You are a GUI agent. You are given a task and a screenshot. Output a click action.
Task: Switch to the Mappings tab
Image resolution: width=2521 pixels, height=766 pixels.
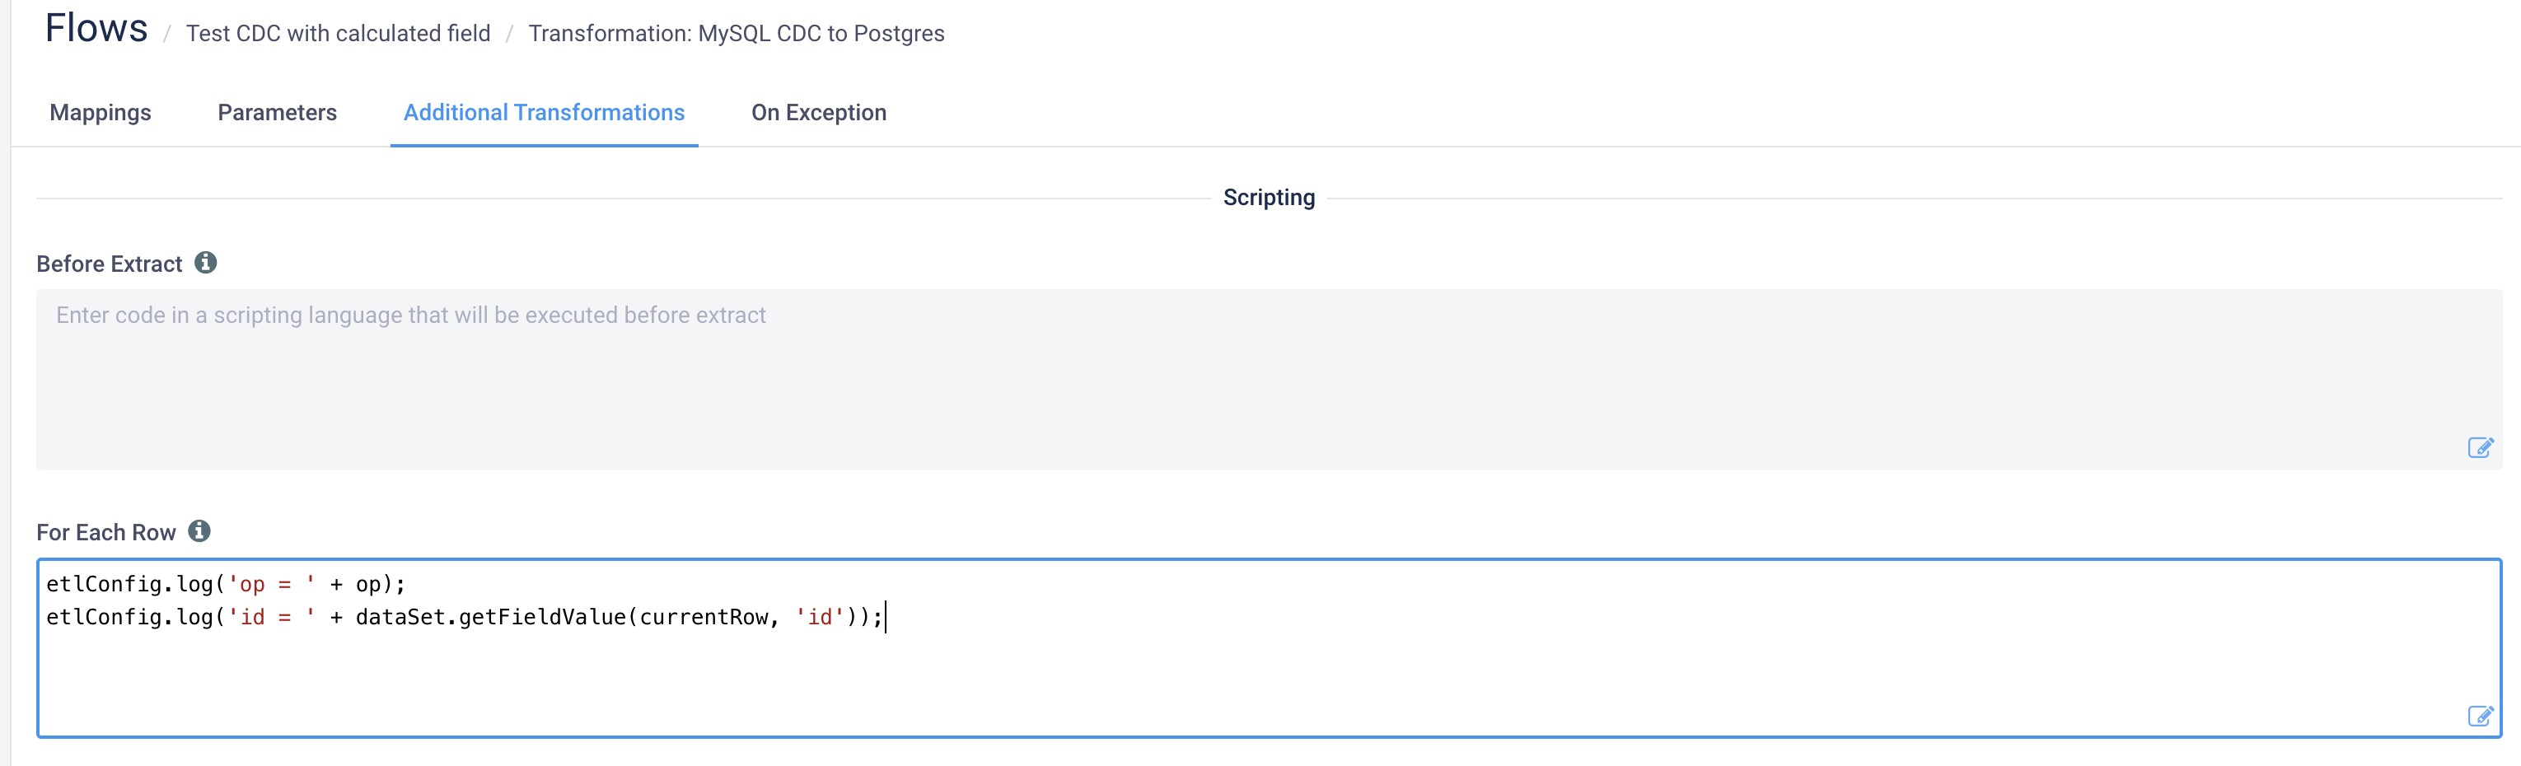100,113
